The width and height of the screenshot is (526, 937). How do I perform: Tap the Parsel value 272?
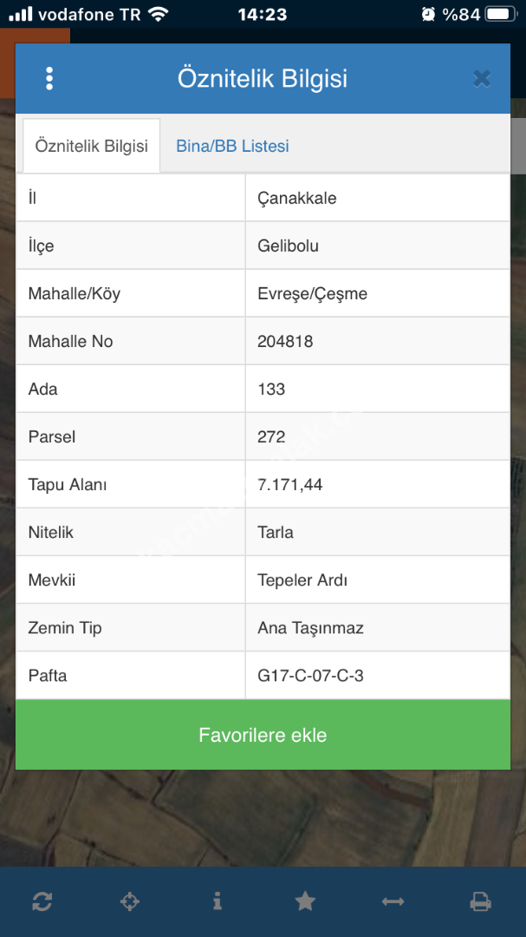click(271, 436)
